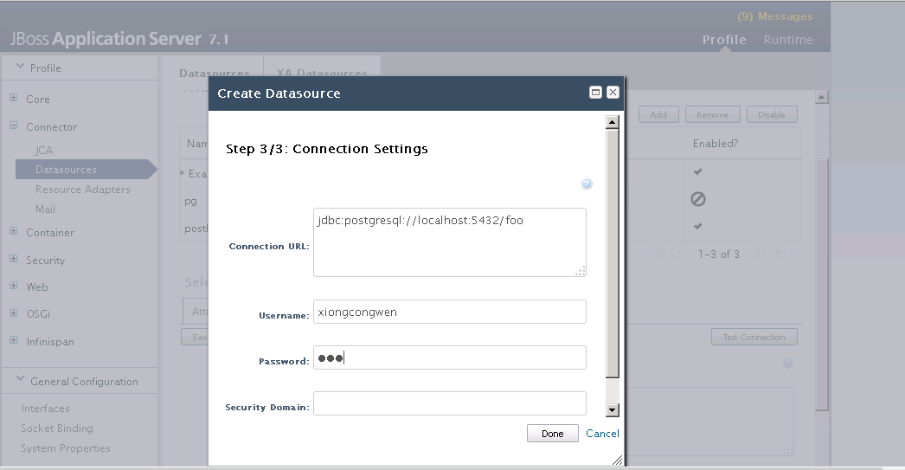Open the Messages notification link
Image resolution: width=905 pixels, height=470 pixels.
(x=774, y=16)
